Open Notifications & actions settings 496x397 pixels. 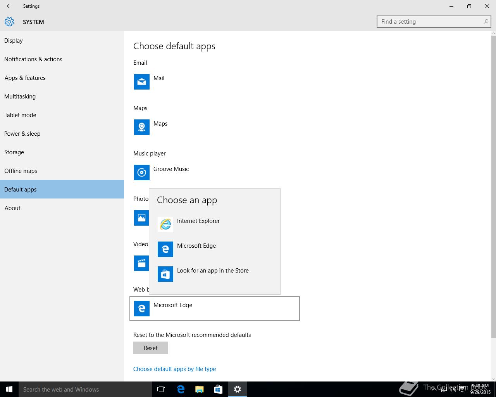pos(62,59)
